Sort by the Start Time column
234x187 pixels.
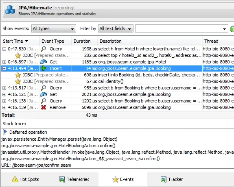pyautogui.click(x=20, y=41)
